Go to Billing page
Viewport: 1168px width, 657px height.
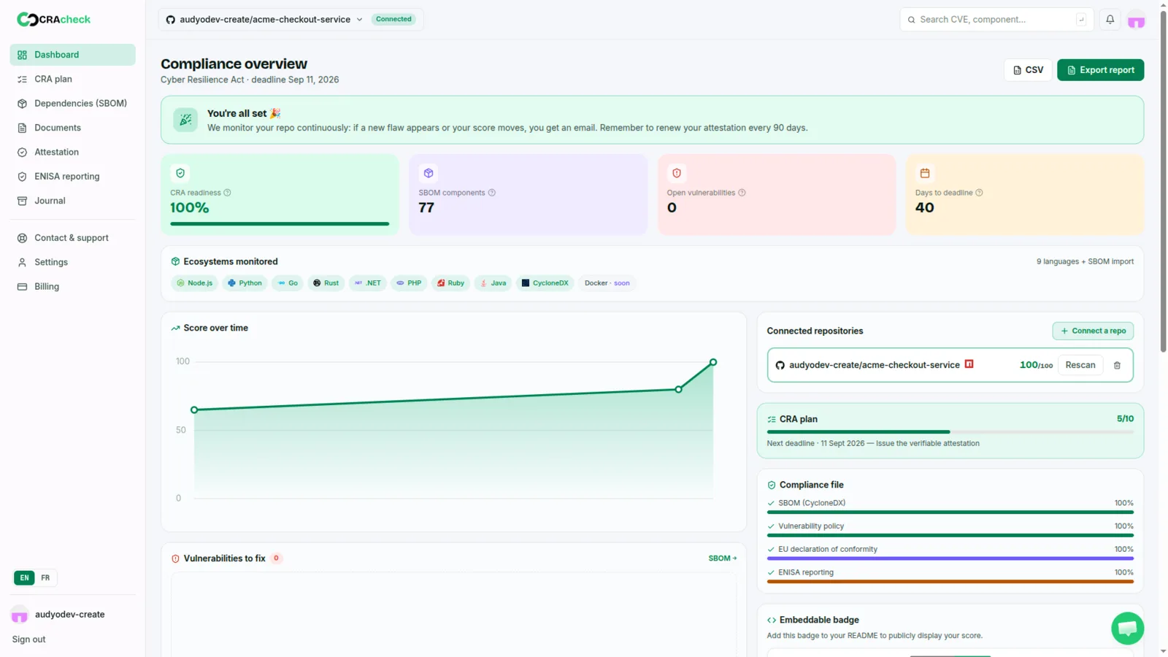tap(72, 287)
